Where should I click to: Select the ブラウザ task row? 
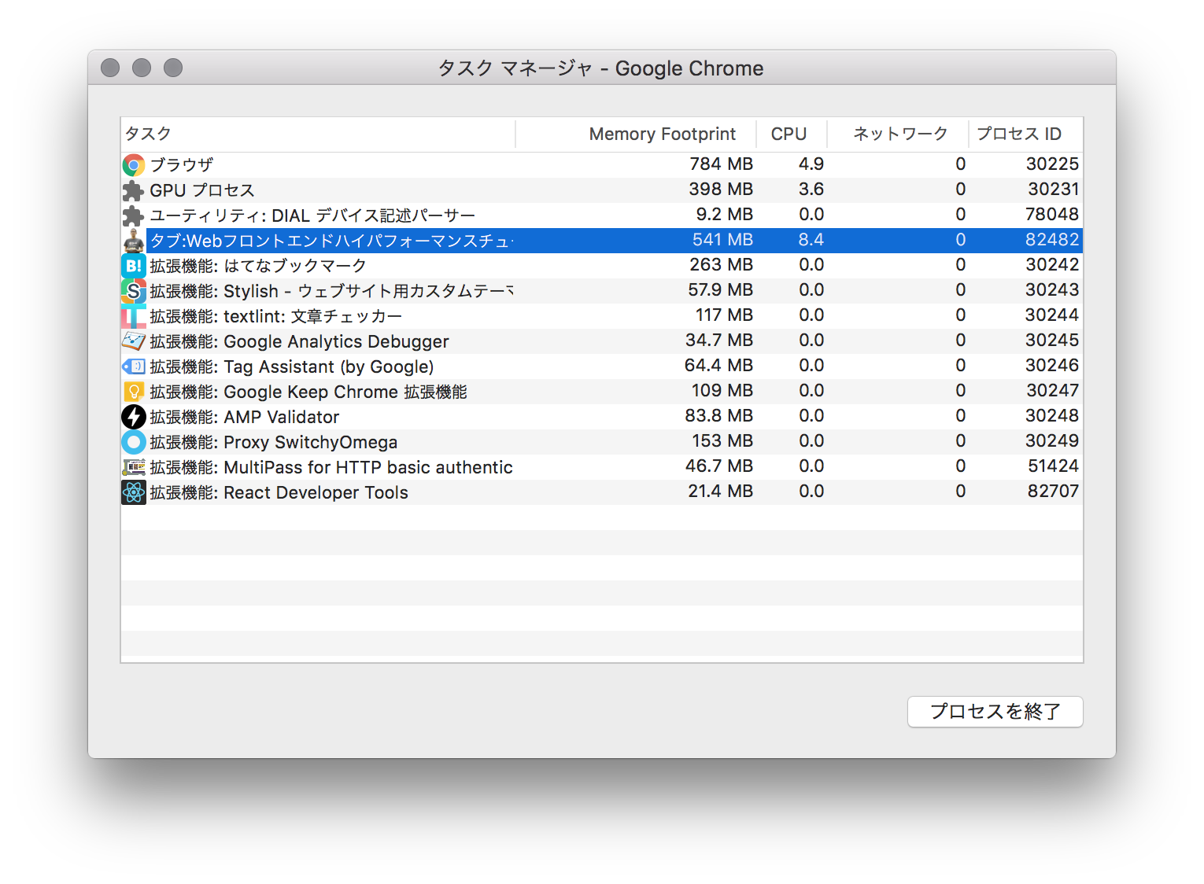[x=602, y=165]
